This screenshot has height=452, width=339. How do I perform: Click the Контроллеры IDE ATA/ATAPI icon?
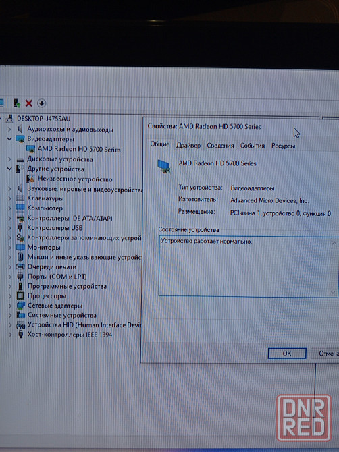coord(20,218)
